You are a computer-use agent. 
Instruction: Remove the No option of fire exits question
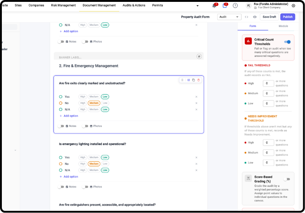tap(196, 103)
